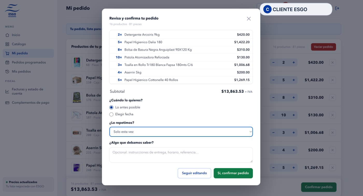Decrease quantity on the $420.00 row
The height and width of the screenshot is (196, 363).
(x=273, y=62)
